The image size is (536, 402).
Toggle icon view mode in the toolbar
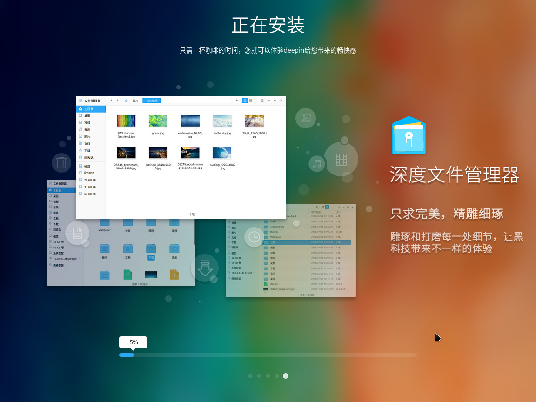(245, 100)
